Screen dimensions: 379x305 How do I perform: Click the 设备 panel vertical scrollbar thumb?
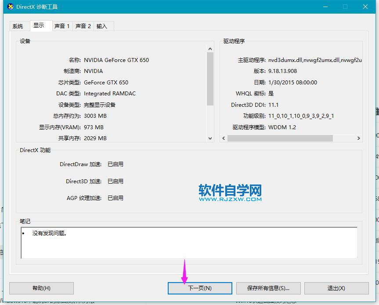[x=210, y=79]
